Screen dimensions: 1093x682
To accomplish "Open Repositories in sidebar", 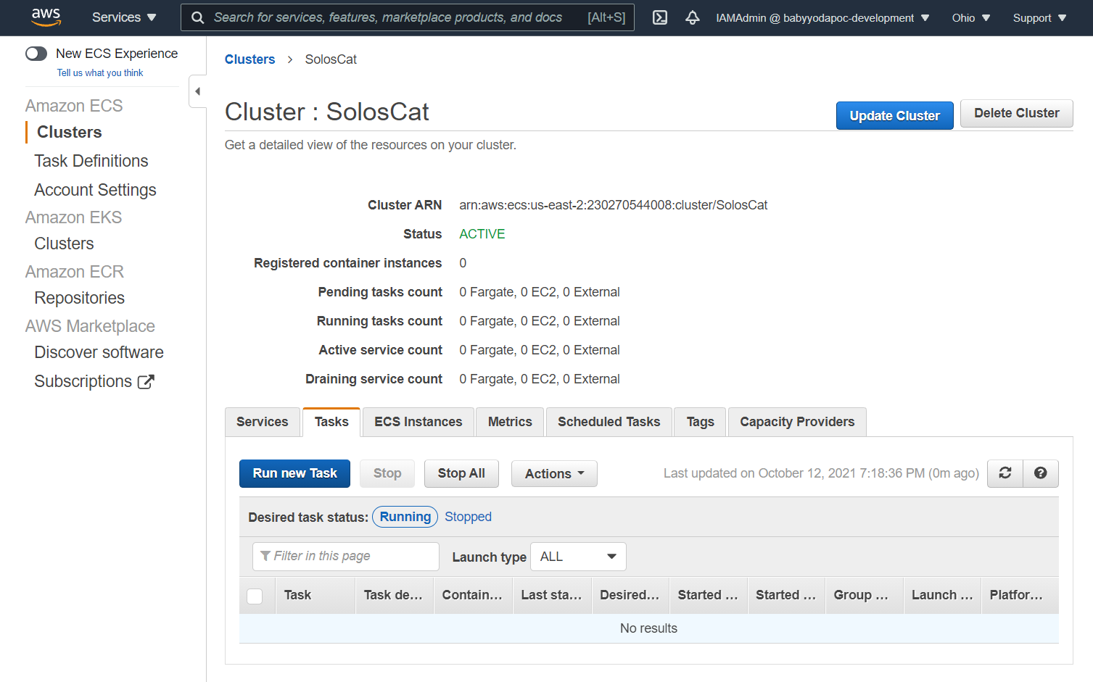I will [79, 298].
